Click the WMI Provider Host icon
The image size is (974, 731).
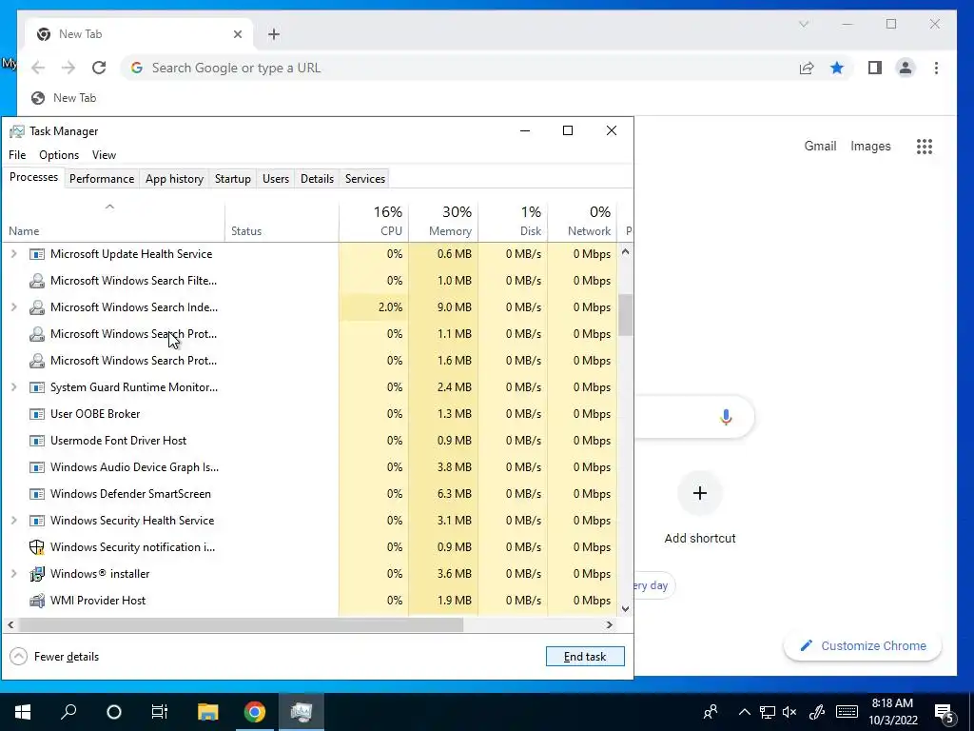[37, 601]
